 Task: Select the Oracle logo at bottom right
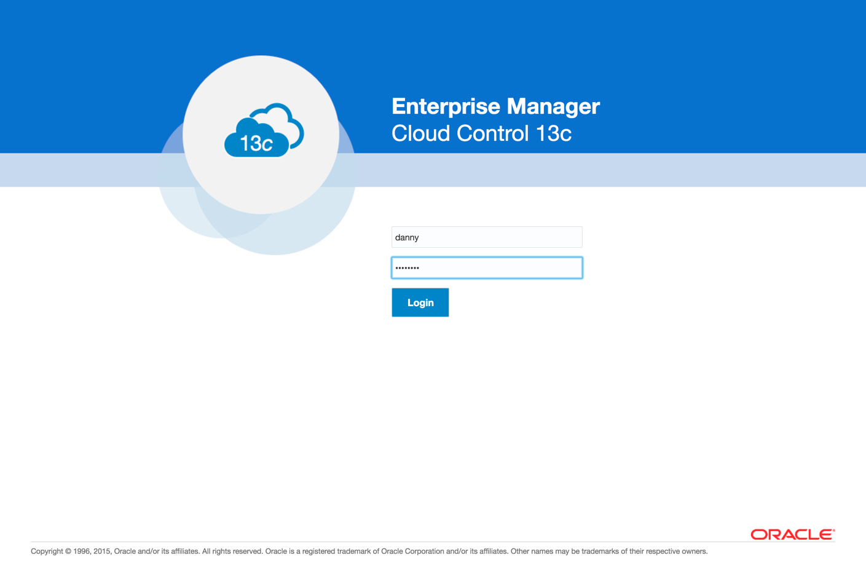tap(792, 534)
